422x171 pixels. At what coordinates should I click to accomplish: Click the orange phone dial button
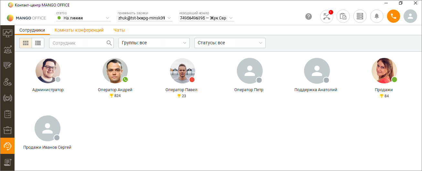click(394, 16)
